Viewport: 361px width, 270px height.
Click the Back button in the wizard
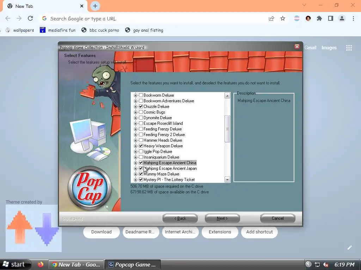point(180,218)
